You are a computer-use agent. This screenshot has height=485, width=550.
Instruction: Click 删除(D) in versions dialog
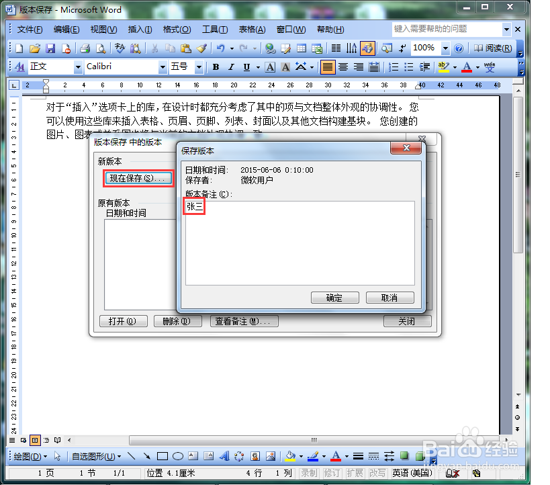pos(178,321)
